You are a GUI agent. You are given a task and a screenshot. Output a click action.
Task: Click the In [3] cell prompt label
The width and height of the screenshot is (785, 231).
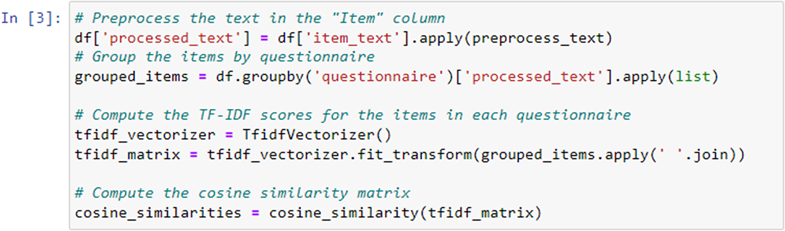(30, 19)
